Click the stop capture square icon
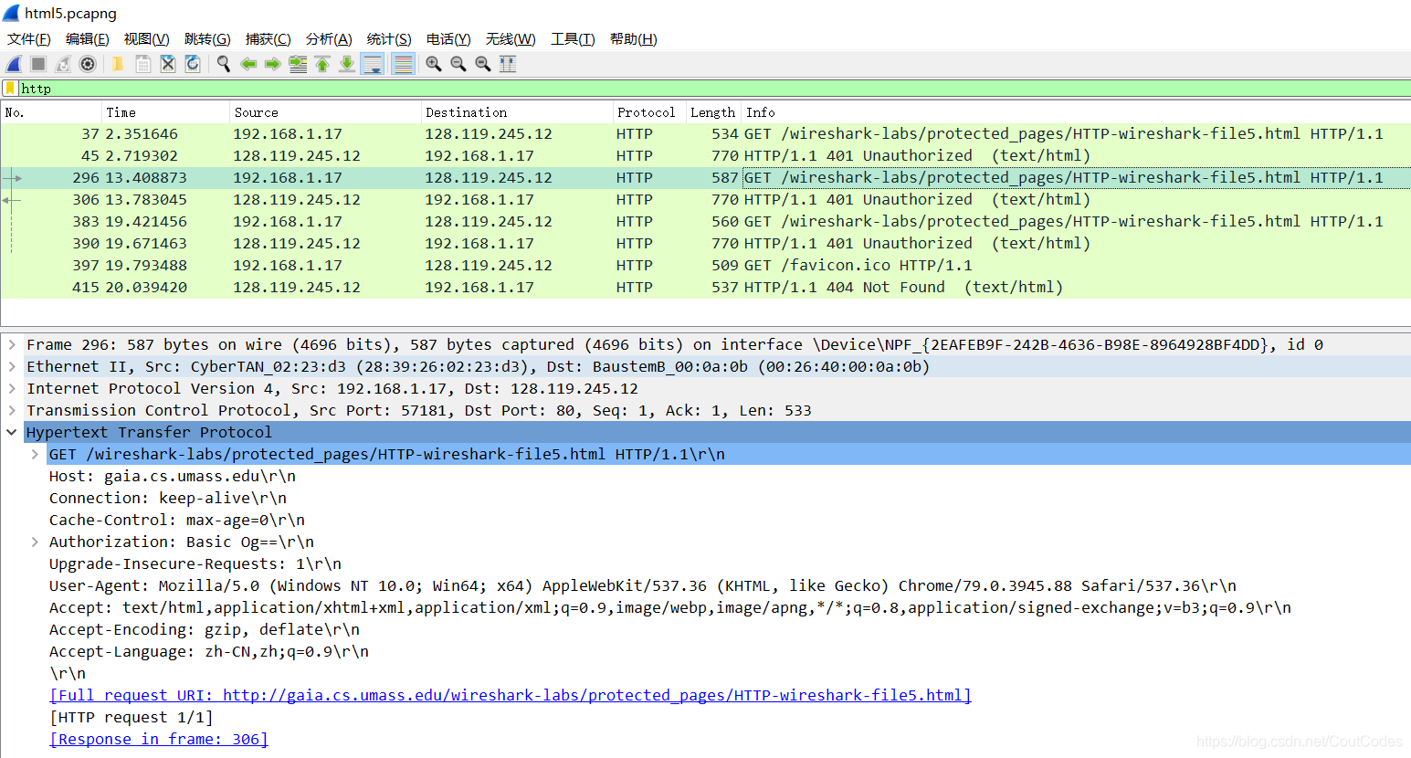 (38, 64)
